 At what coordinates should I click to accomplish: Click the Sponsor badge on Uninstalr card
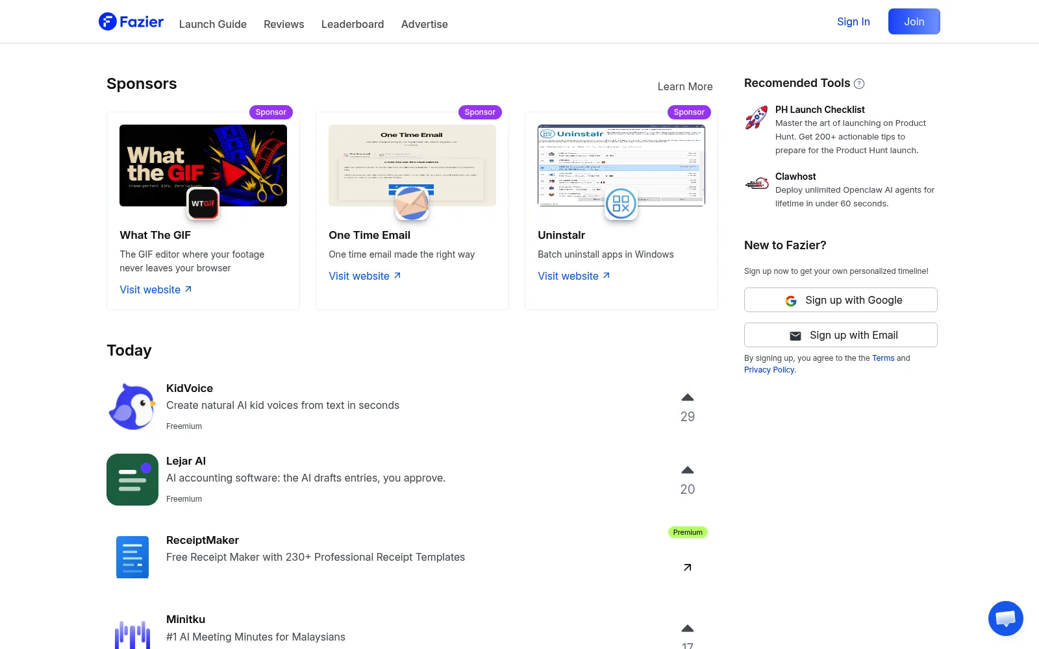pyautogui.click(x=689, y=112)
